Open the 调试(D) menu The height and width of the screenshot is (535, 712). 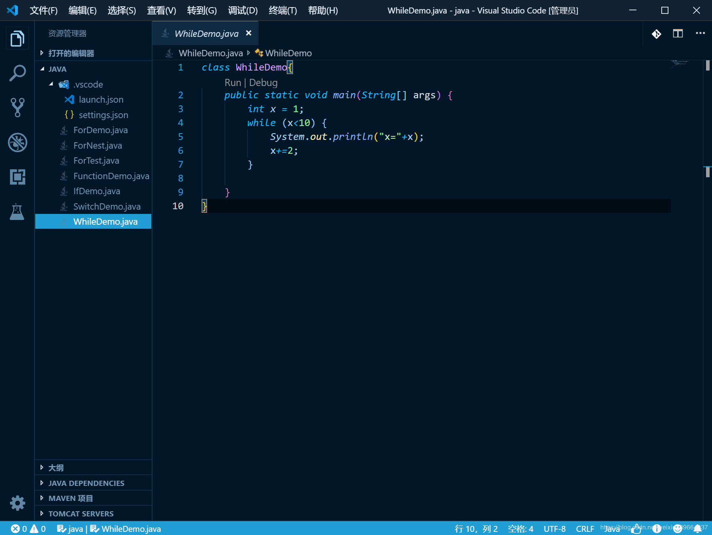[242, 11]
